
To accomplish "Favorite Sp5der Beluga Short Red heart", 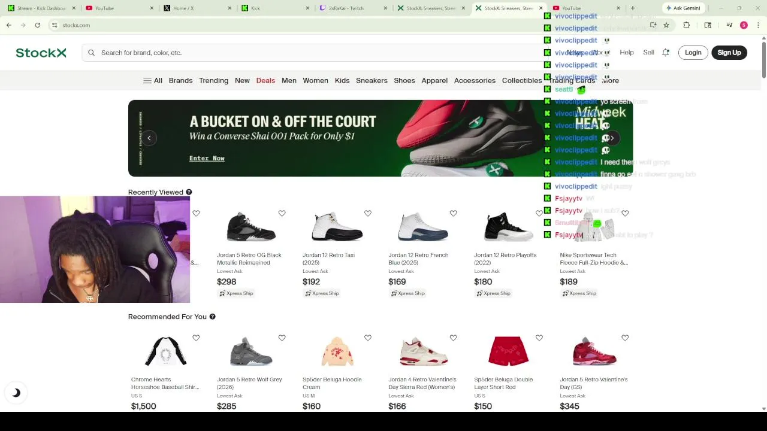I will coord(539,338).
